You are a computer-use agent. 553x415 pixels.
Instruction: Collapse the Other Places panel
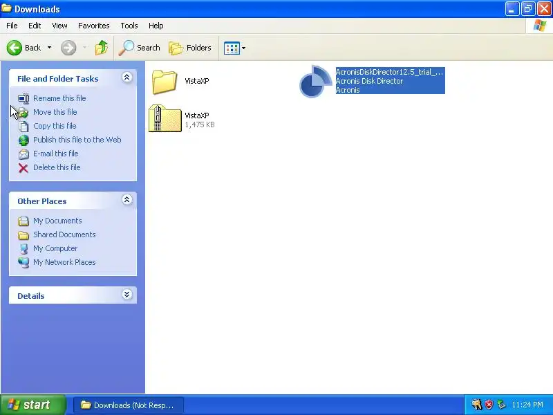point(127,200)
